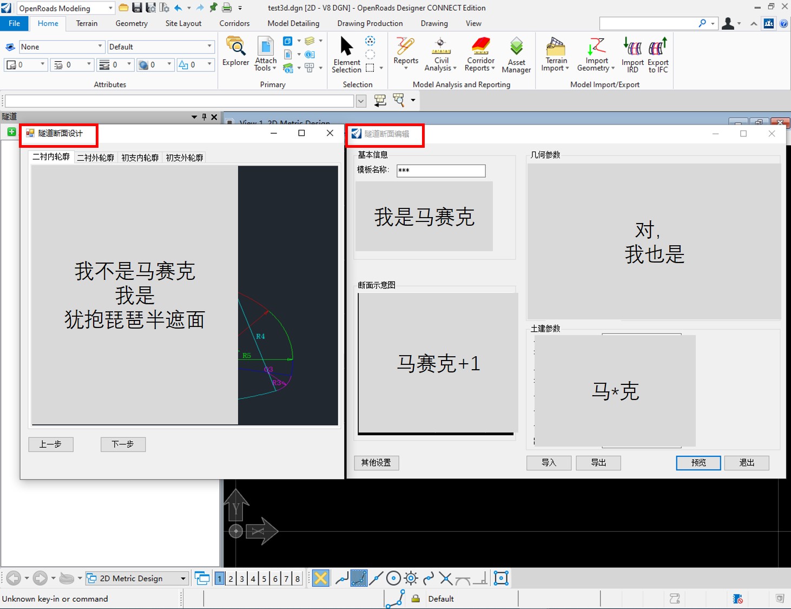The height and width of the screenshot is (609, 791).
Task: Open the Attach Tools
Action: click(265, 53)
